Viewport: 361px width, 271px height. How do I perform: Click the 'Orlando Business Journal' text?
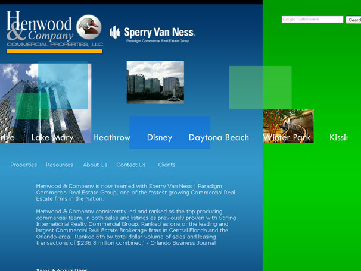(183, 243)
